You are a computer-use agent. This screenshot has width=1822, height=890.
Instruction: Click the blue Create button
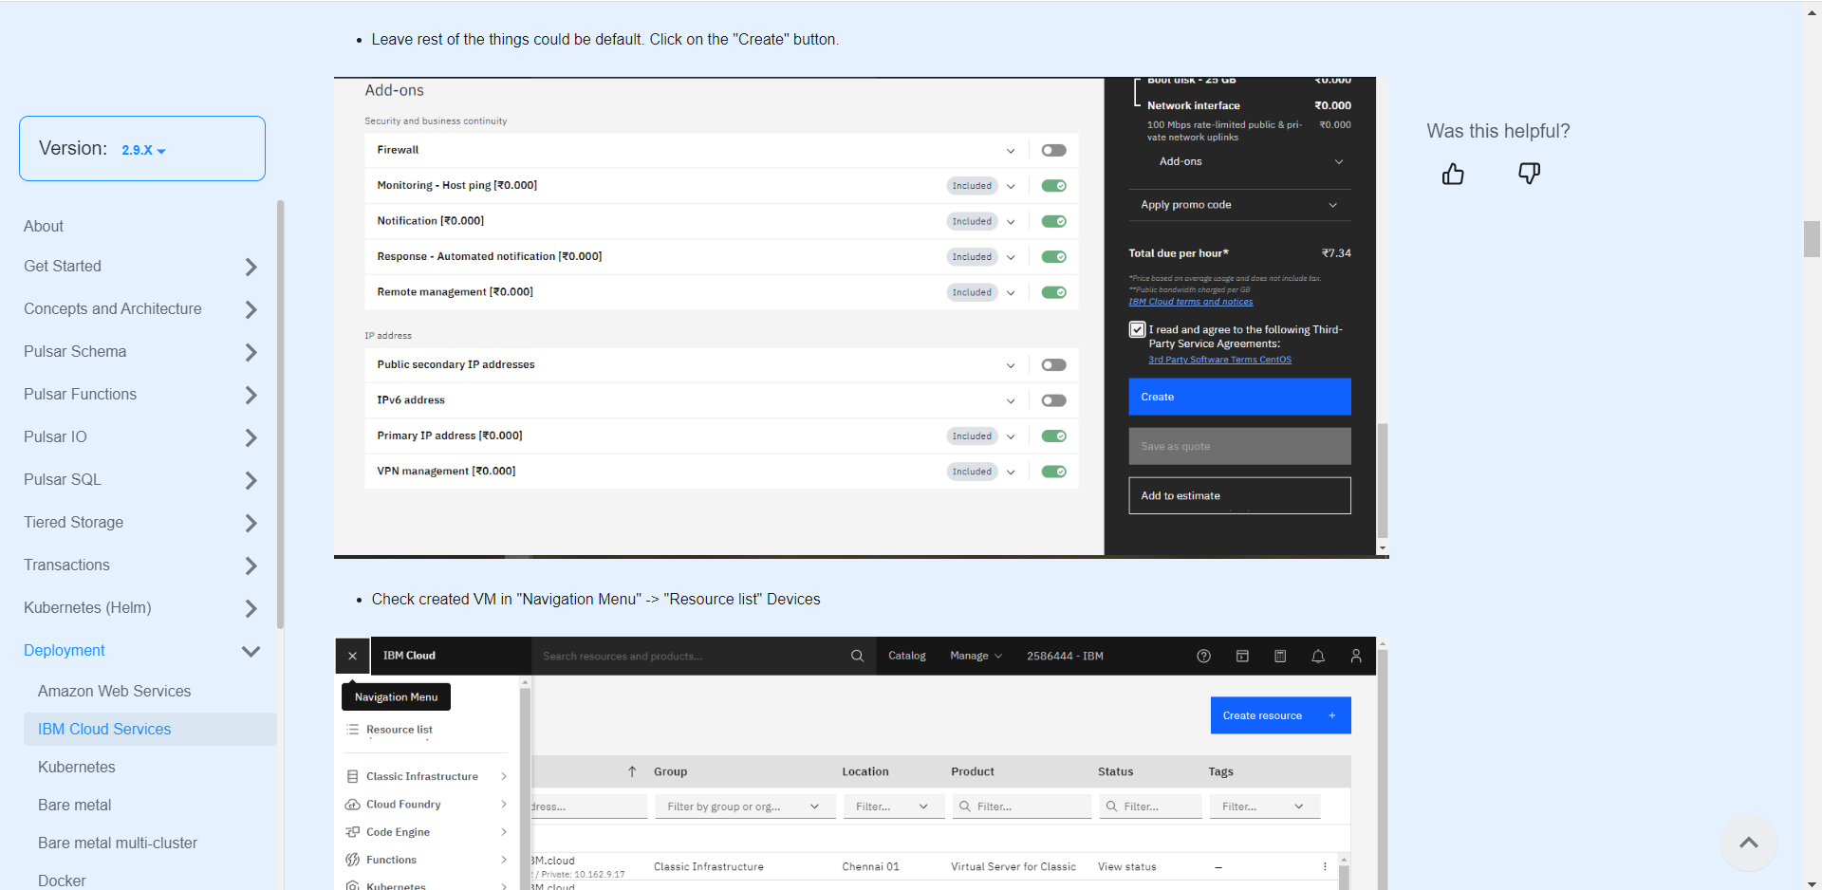coord(1239,397)
